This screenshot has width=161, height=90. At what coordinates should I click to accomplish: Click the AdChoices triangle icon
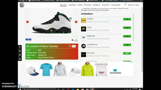pyautogui.click(x=131, y=62)
